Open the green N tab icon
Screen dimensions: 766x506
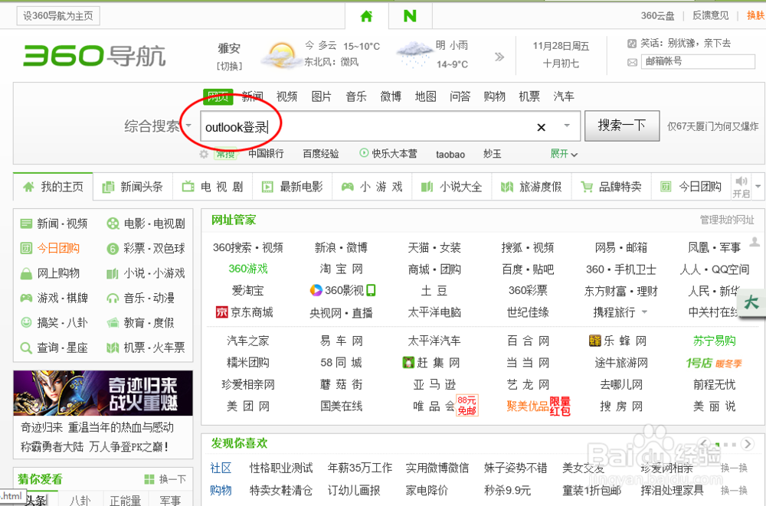(x=410, y=16)
